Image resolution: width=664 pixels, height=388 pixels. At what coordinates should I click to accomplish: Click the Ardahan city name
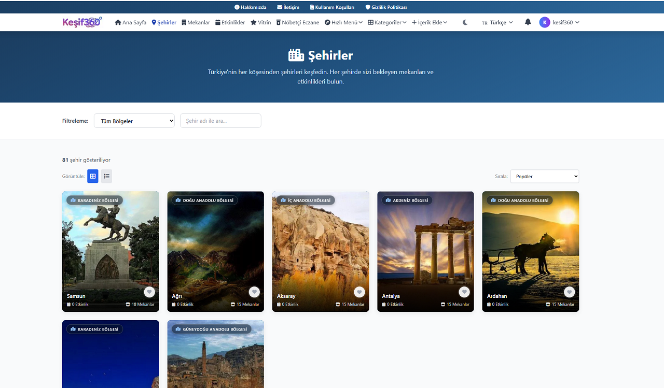point(497,296)
